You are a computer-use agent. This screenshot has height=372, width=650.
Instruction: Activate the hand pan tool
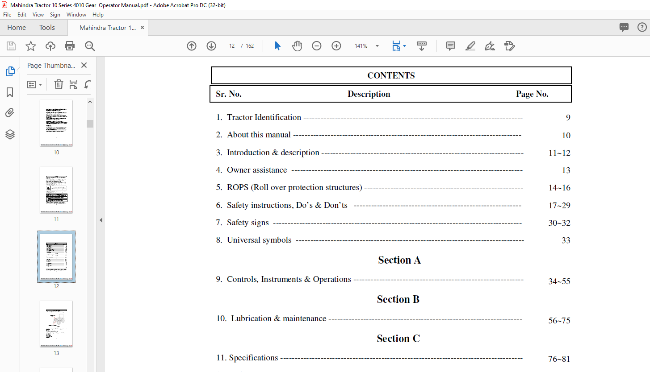point(297,46)
